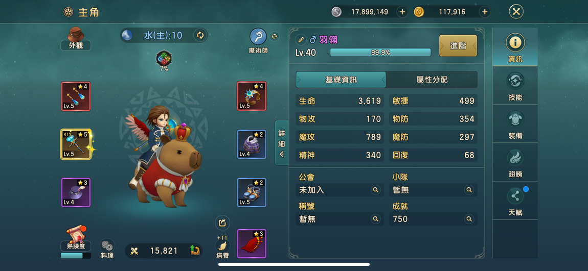The height and width of the screenshot is (271, 588).
Task: Toggle the combat power refresh icon
Action: pyautogui.click(x=194, y=251)
